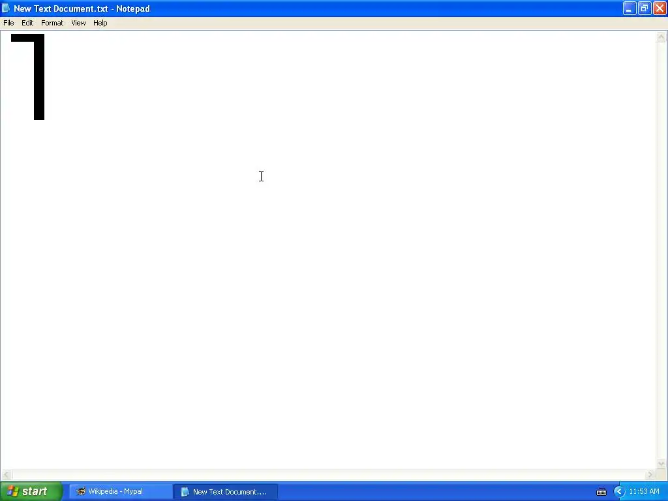Click the 11:53 AM clock
Image resolution: width=668 pixels, height=501 pixels.
644,492
